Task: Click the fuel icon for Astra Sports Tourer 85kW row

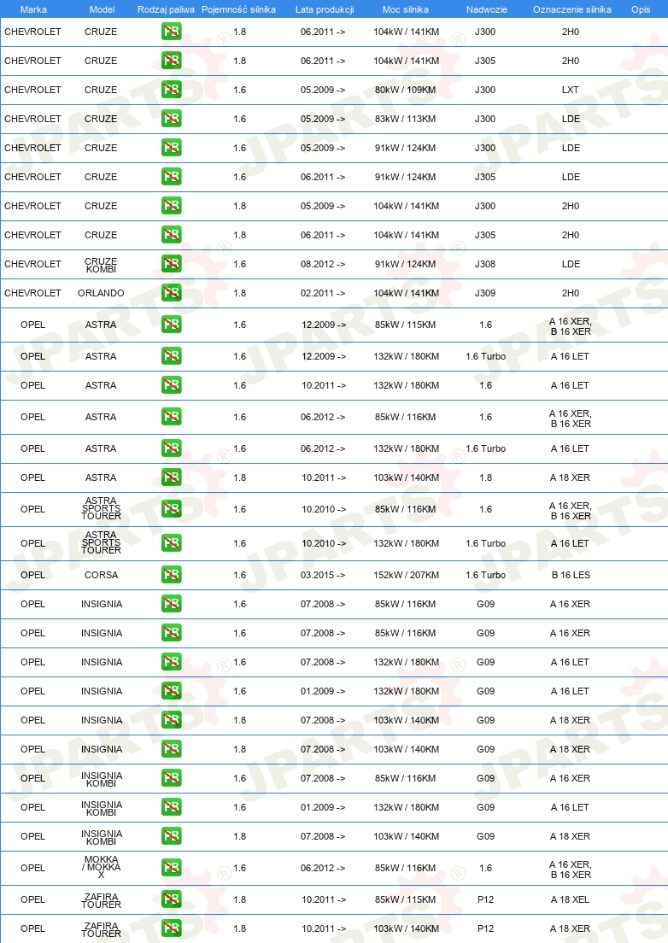Action: point(172,509)
